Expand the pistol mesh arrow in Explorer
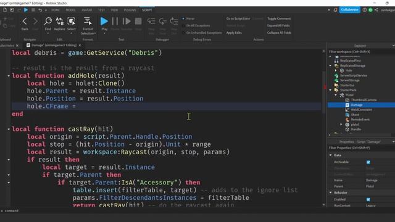 (x=341, y=125)
